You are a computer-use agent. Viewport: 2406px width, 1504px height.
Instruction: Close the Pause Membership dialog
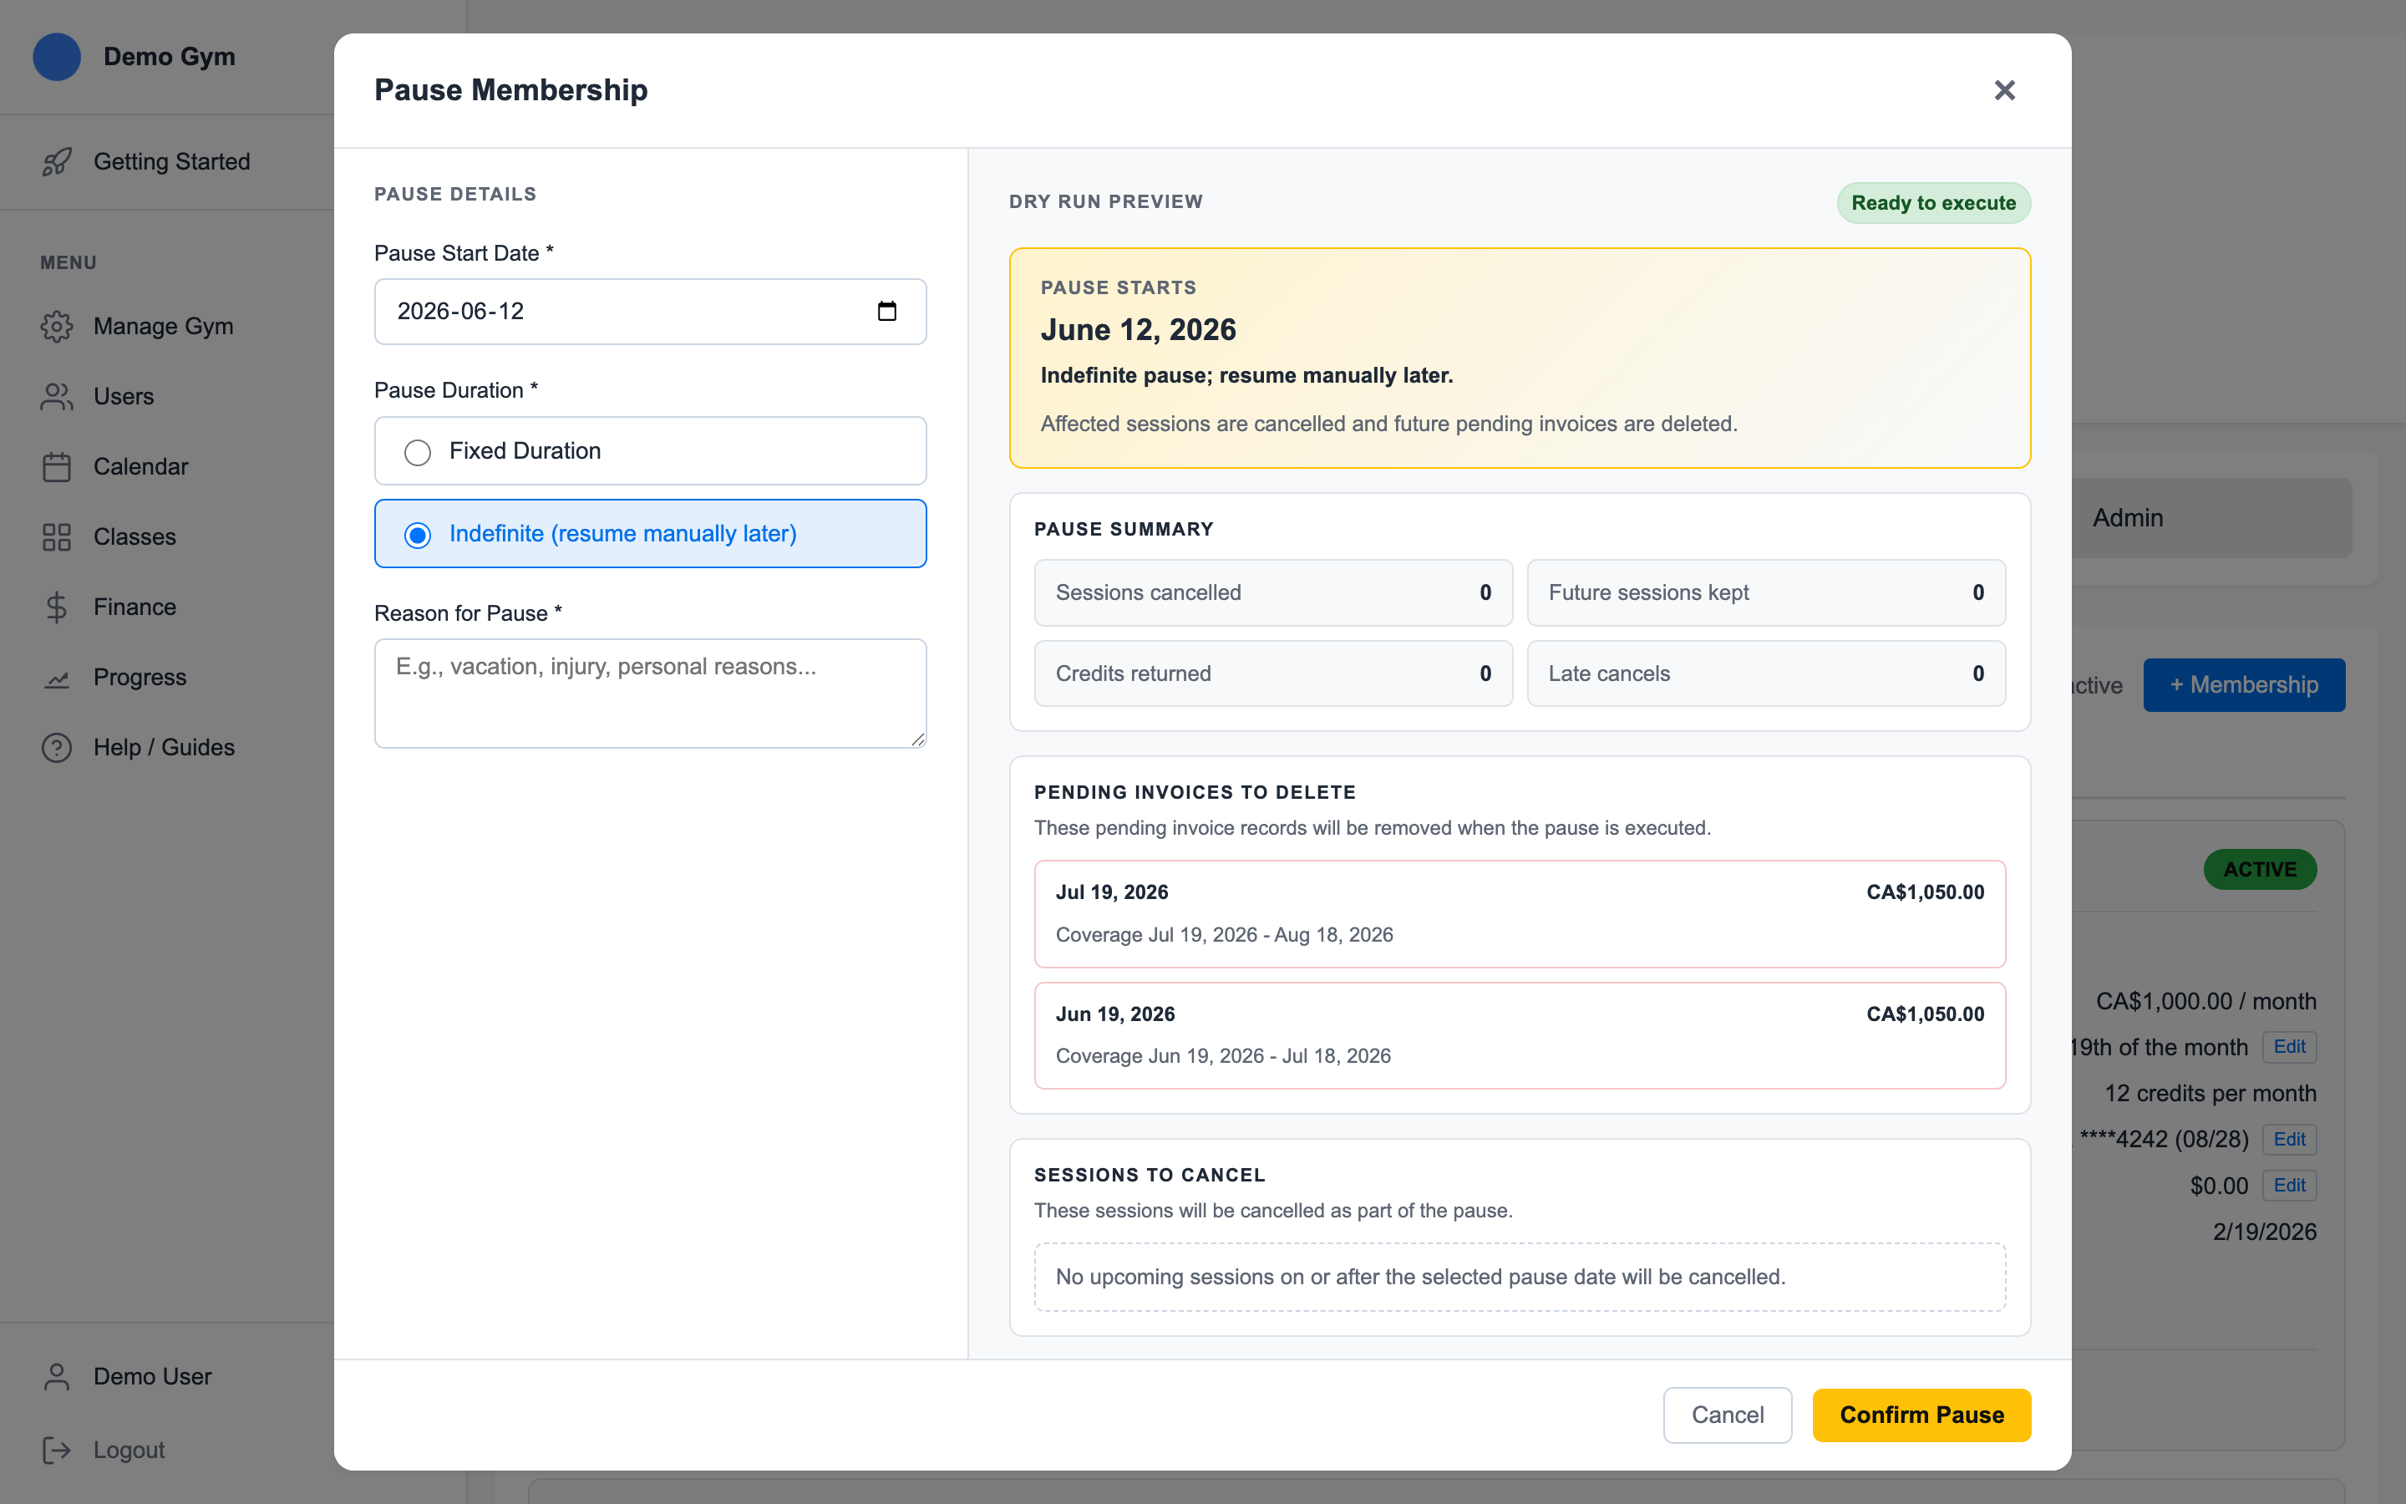(2004, 90)
